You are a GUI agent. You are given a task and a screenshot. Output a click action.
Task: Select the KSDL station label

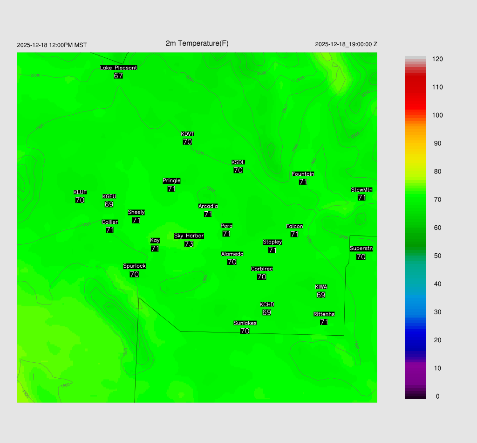238,162
